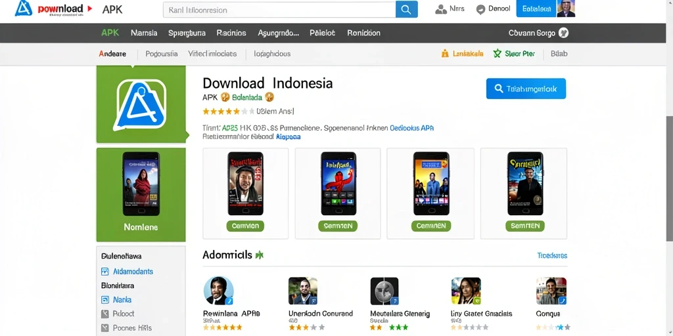Click the Denool label in header
Screen dimensions: 673x336
[x=499, y=9]
